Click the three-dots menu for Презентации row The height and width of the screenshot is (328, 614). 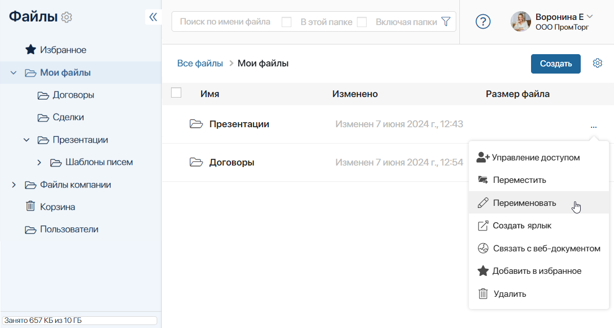point(594,127)
